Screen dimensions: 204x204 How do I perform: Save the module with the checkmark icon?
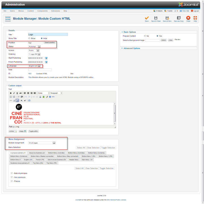click(x=147, y=19)
